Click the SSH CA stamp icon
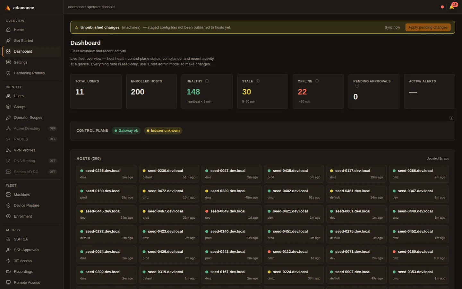 click(8, 239)
